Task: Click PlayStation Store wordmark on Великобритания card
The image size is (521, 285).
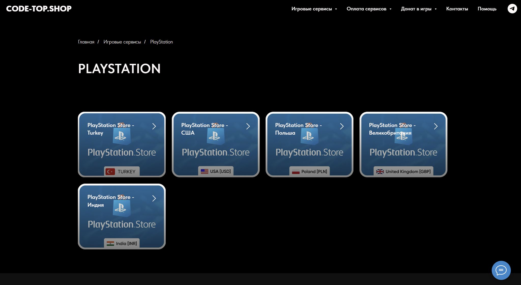Action: click(x=403, y=153)
